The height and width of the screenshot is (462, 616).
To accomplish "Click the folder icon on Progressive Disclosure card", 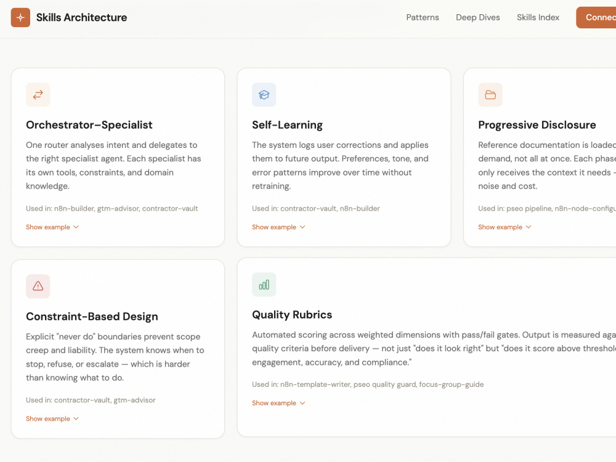I will (x=490, y=95).
